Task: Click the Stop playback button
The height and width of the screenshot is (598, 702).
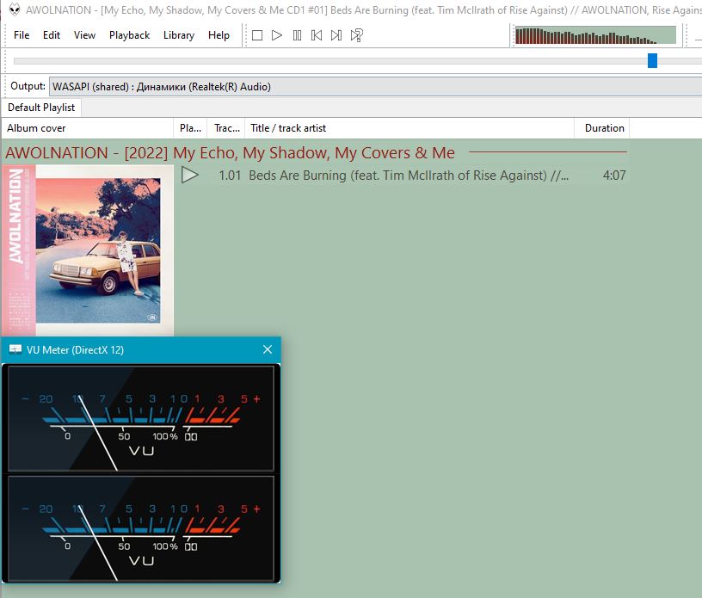Action: click(x=257, y=35)
